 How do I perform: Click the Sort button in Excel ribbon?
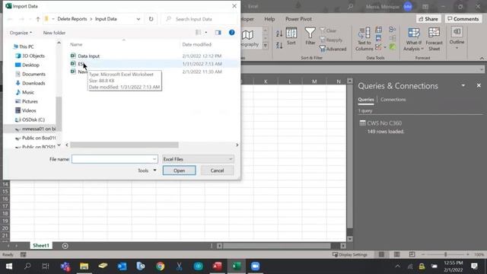291,37
